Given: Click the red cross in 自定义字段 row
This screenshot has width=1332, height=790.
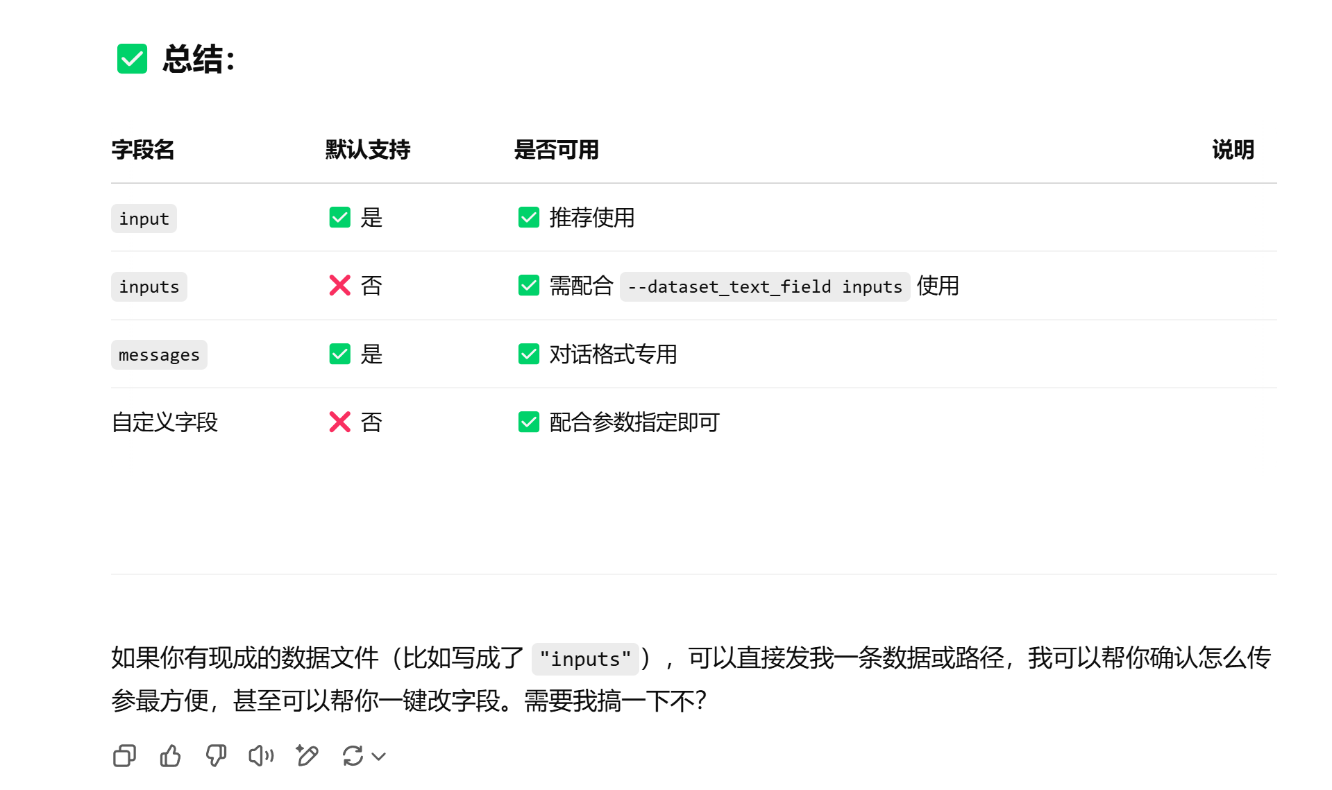Looking at the screenshot, I should (x=339, y=422).
